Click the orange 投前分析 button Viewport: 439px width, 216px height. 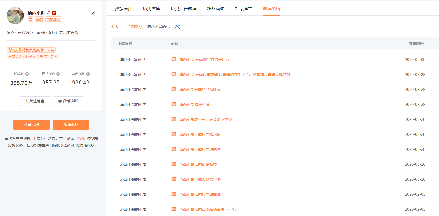pos(31,125)
